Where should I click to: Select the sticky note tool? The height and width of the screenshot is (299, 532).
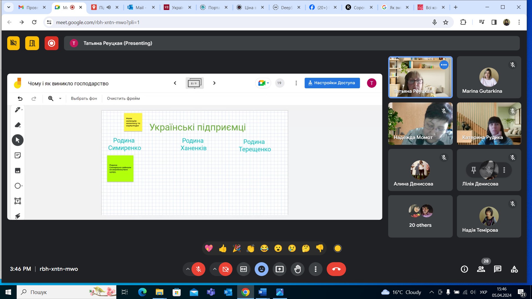coord(18,155)
